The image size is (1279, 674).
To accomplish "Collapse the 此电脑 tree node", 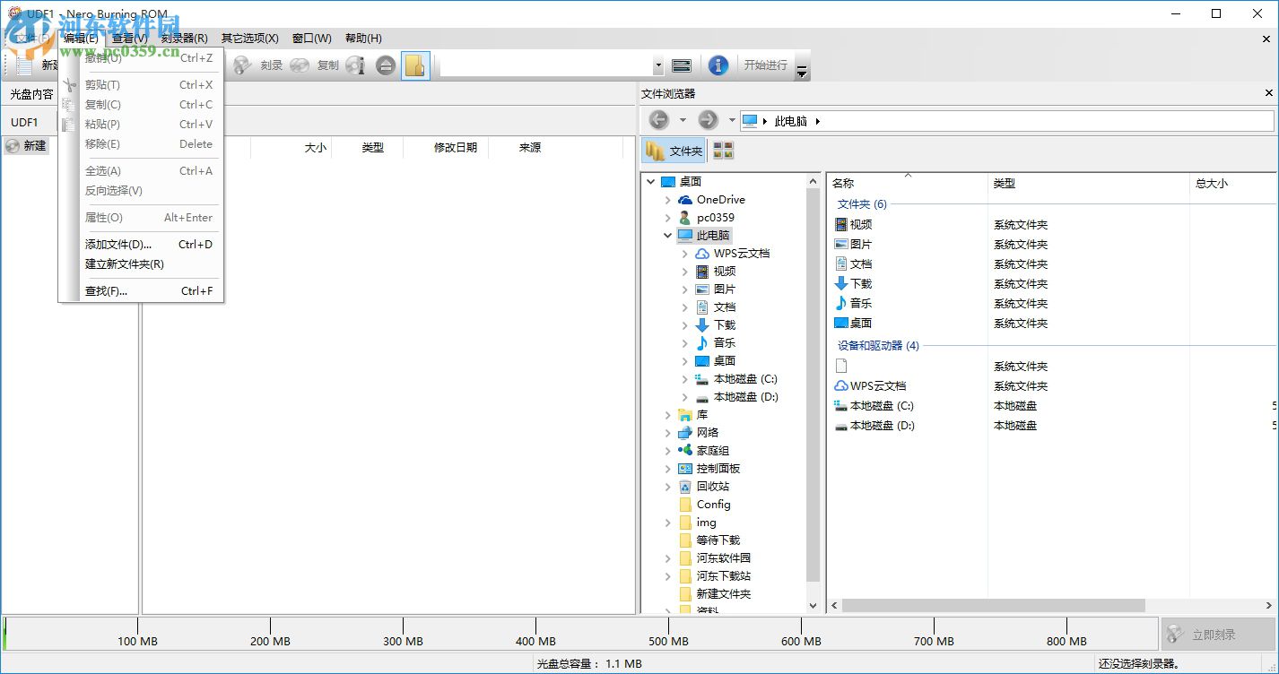I will (666, 235).
